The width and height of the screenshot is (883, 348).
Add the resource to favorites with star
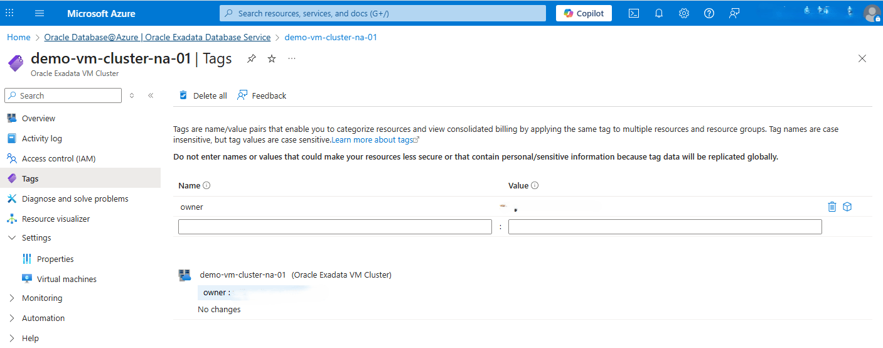(x=272, y=58)
